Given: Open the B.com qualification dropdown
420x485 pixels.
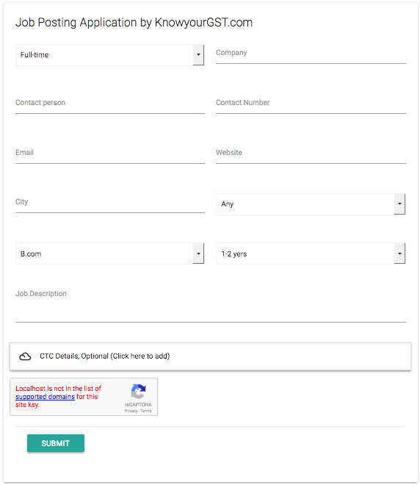Looking at the screenshot, I should tap(109, 254).
